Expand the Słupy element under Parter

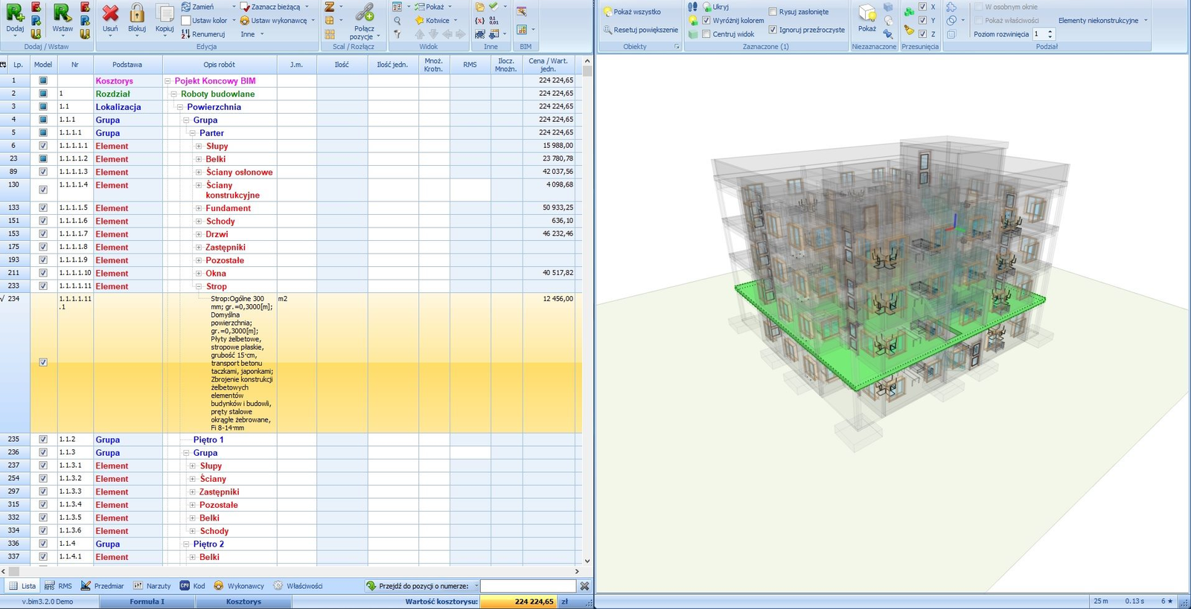click(199, 146)
